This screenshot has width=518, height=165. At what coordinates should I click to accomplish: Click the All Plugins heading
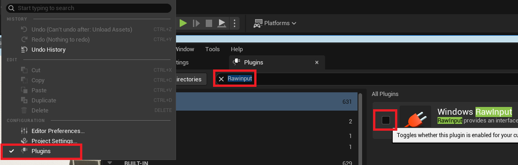(x=385, y=94)
